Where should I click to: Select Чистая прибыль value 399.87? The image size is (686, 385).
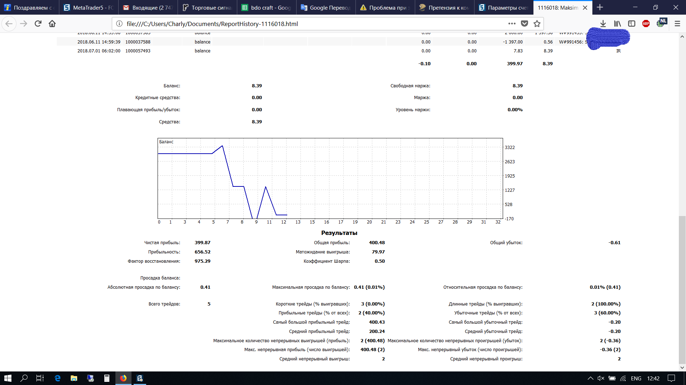[203, 242]
